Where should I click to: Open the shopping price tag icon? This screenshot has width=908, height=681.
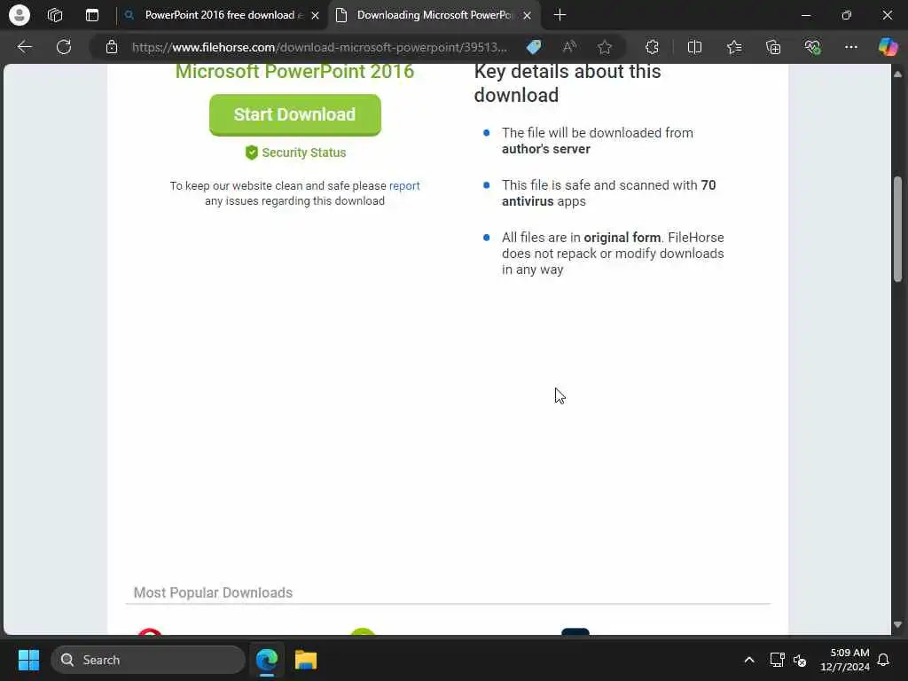tap(534, 47)
